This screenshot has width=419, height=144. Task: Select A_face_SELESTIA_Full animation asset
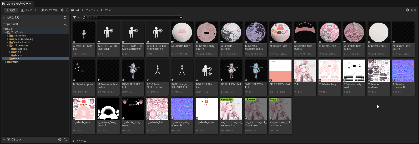[84, 39]
